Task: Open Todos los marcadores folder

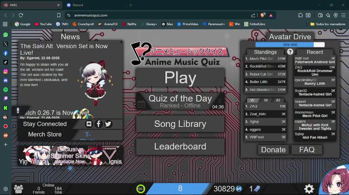Action: click(x=328, y=24)
